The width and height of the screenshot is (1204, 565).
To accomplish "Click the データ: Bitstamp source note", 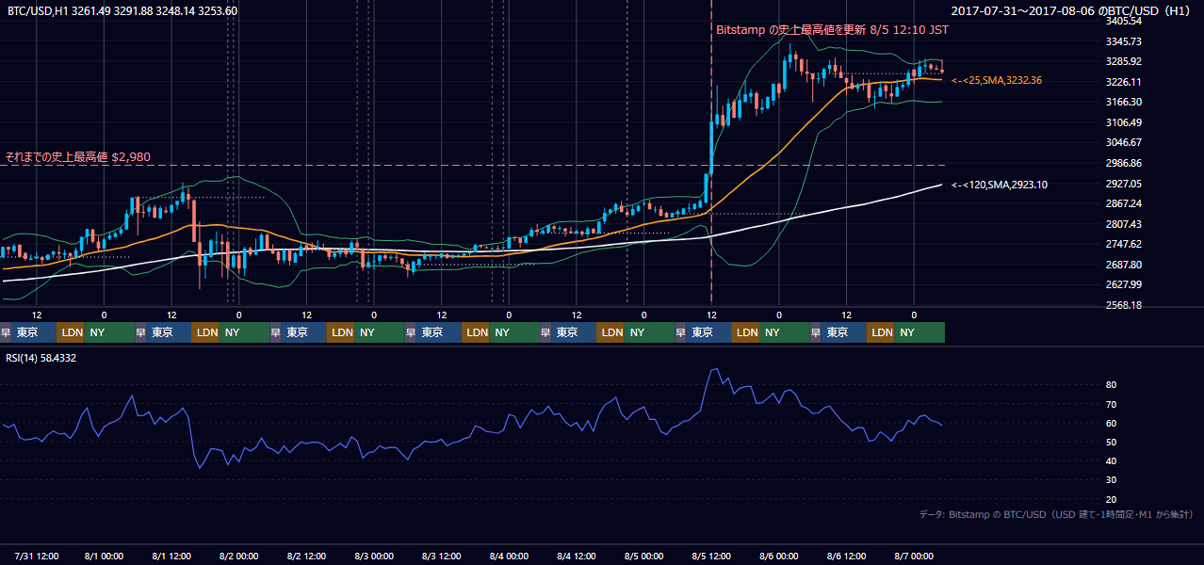I will [1056, 514].
